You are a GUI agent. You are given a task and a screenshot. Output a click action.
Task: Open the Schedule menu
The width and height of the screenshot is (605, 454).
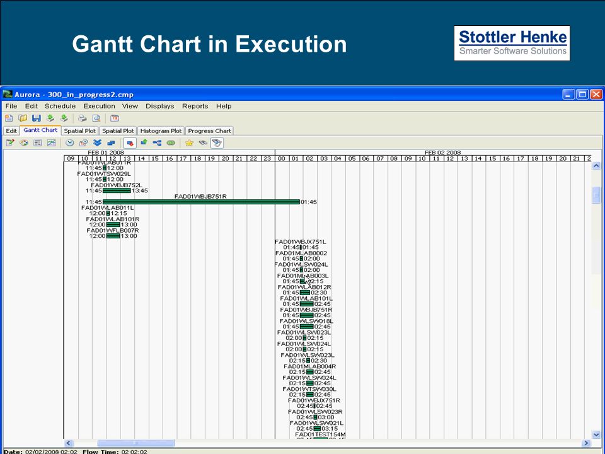[x=60, y=106]
